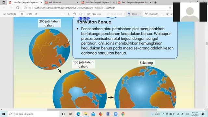Open Cortana from the taskbar
Viewport: 208px width, 117px height.
(x=63, y=114)
